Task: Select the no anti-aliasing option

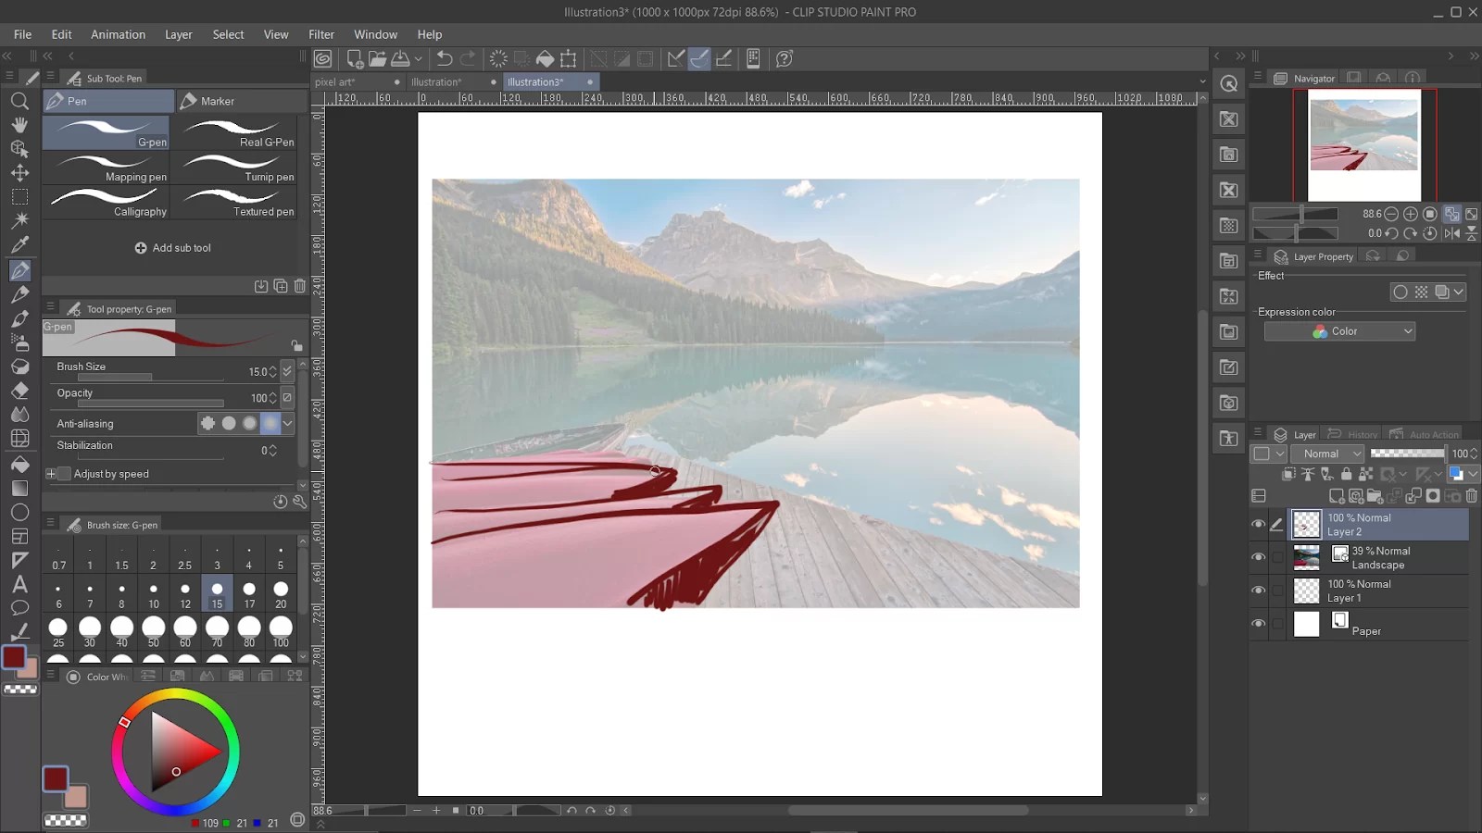Action: pos(207,423)
